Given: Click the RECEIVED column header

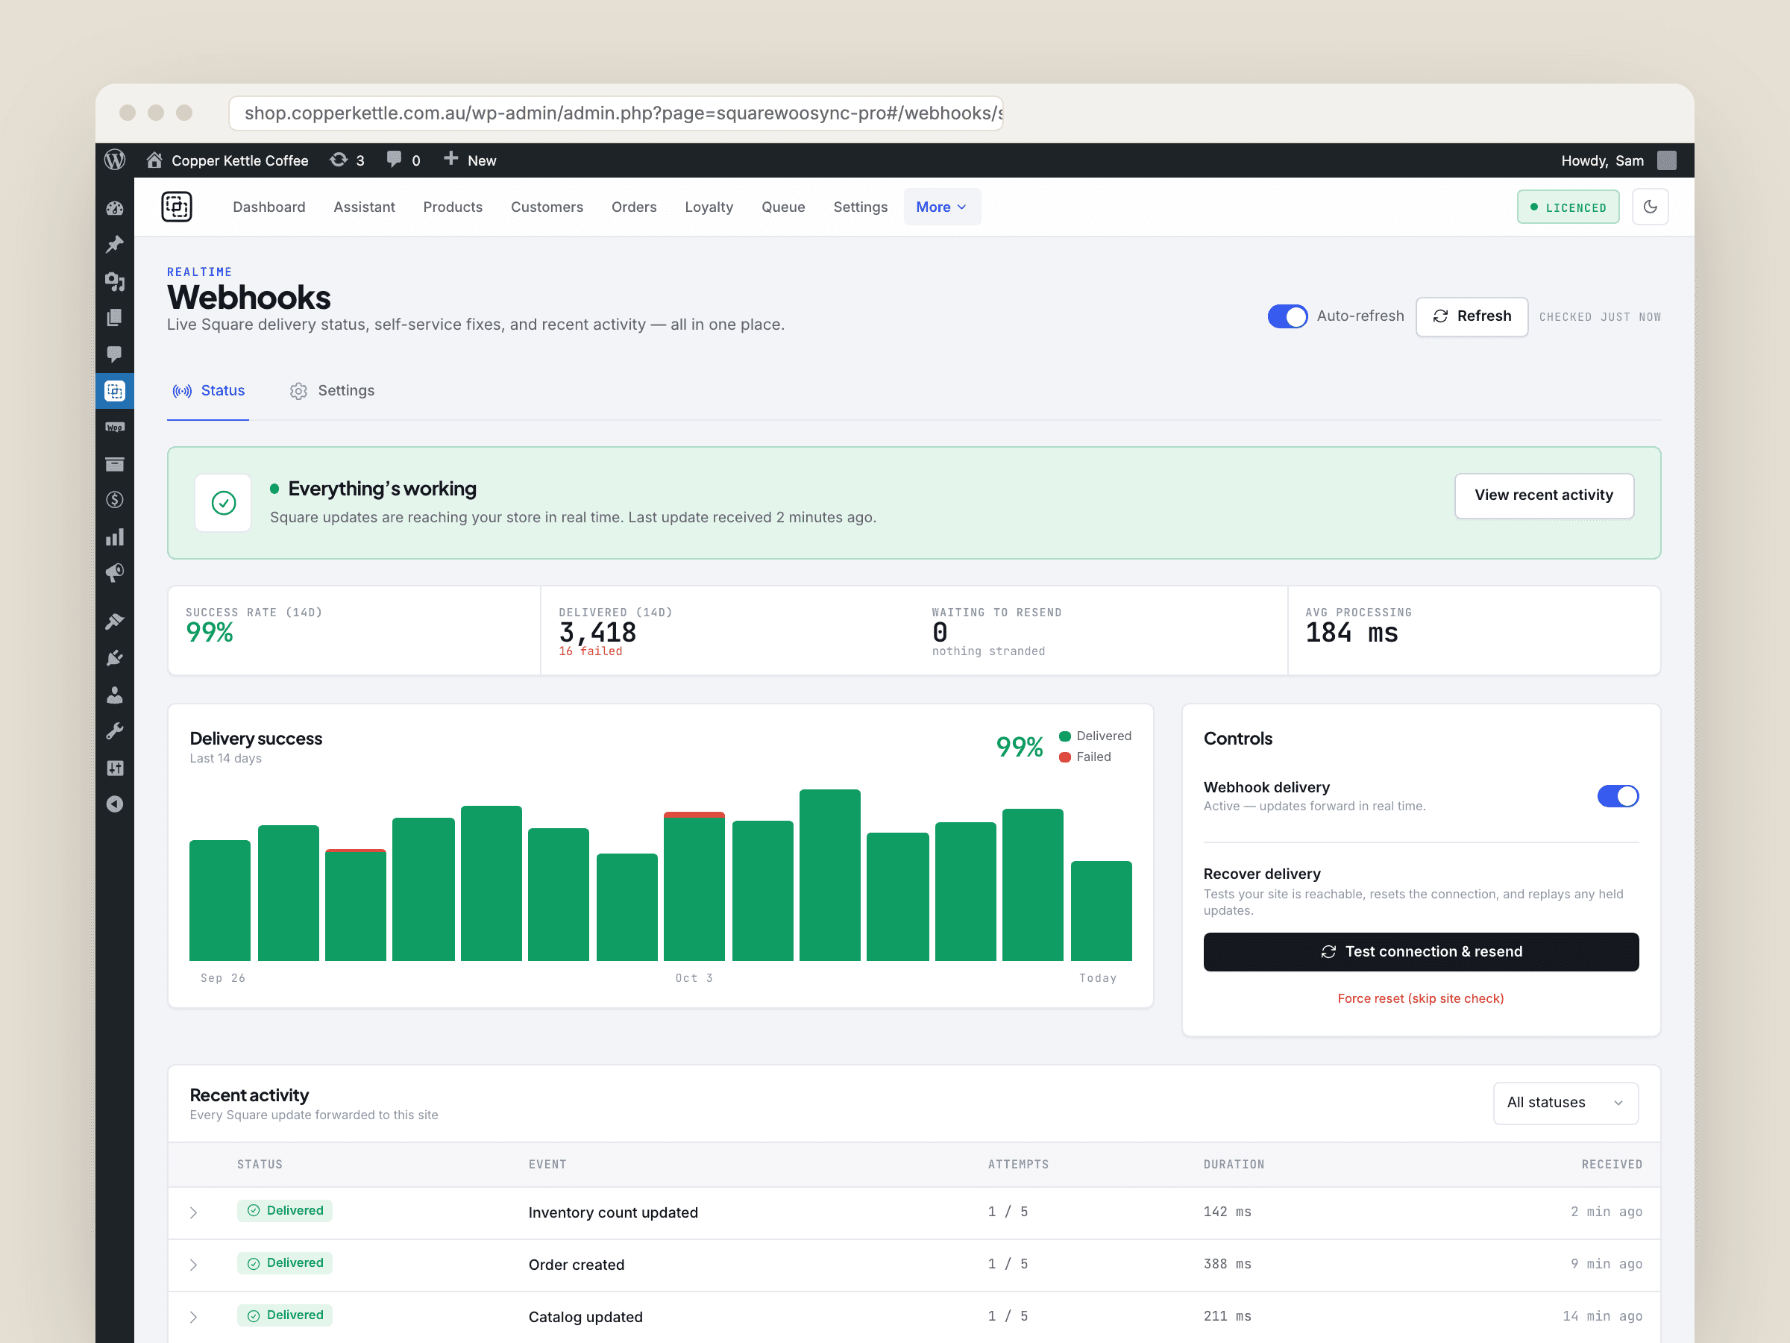Looking at the screenshot, I should point(1611,1164).
